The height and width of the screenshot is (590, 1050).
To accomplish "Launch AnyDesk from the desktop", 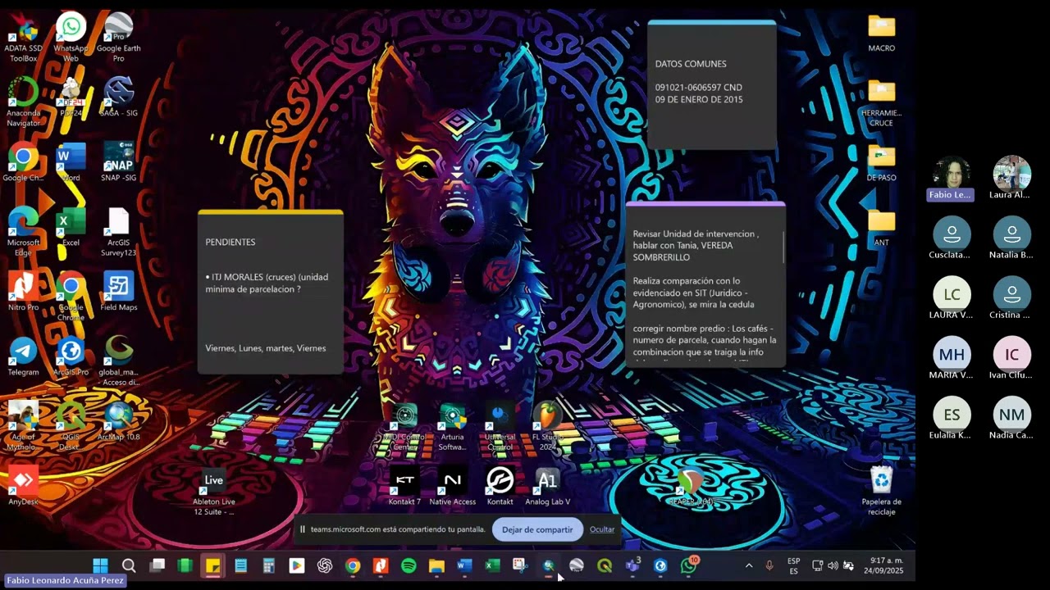I will click(x=23, y=485).
